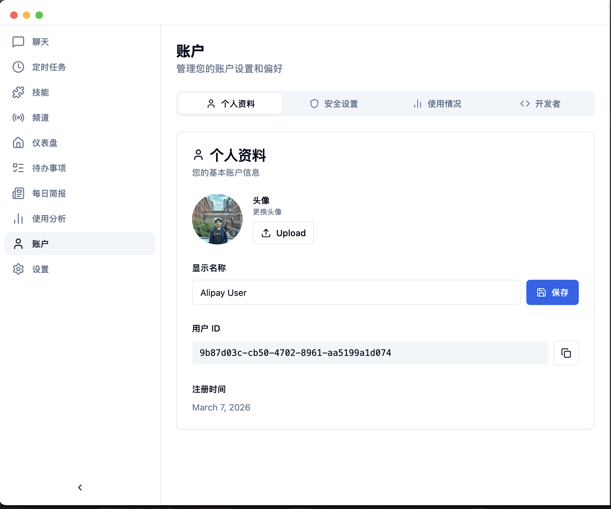This screenshot has height=509, width=611.
Task: Open the 设置 gear icon
Action: coord(18,269)
